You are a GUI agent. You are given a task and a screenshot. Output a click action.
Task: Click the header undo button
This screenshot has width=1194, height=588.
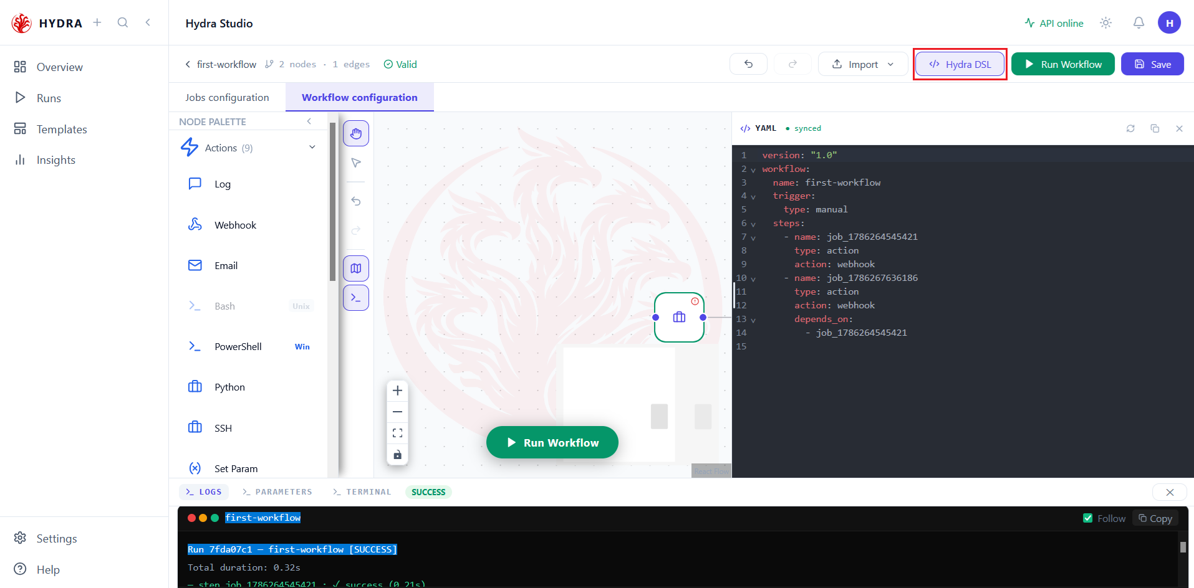pyautogui.click(x=748, y=64)
